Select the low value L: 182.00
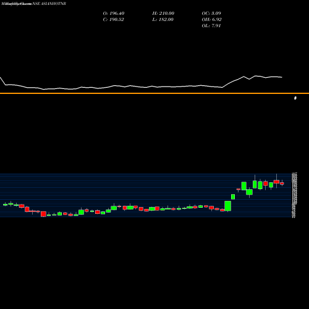This screenshot has height=309, width=309. [x=163, y=20]
